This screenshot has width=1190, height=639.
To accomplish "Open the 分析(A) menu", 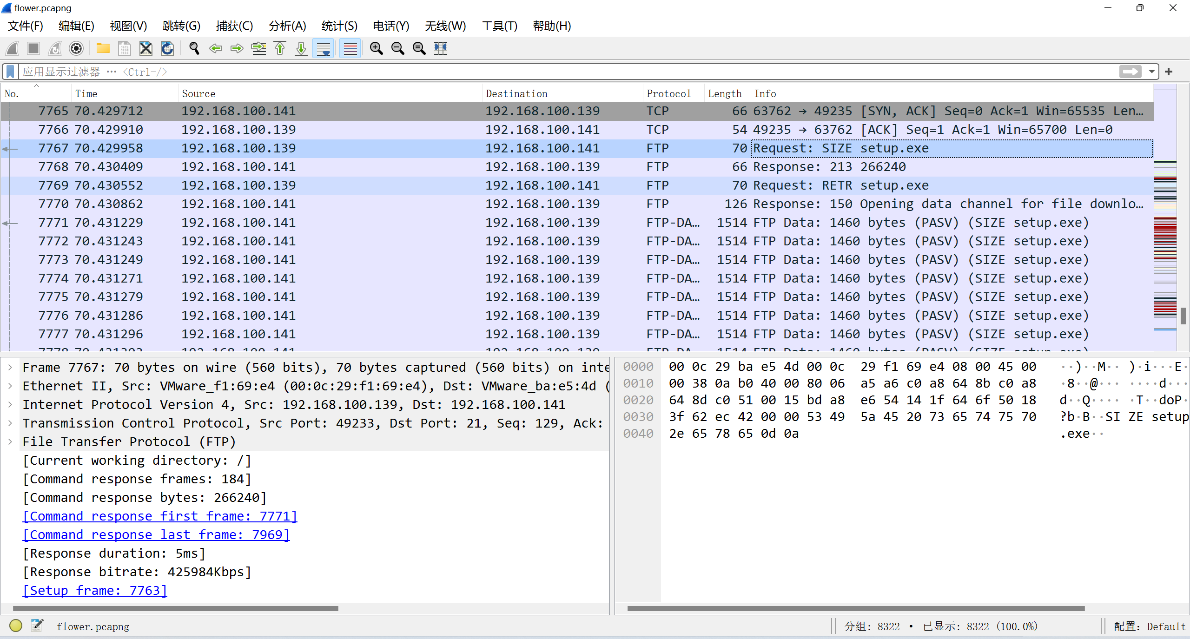I will tap(287, 26).
